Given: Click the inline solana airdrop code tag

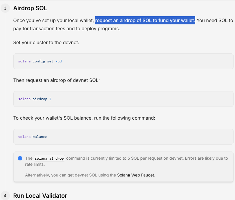Looking at the screenshot, I should [x=49, y=158].
